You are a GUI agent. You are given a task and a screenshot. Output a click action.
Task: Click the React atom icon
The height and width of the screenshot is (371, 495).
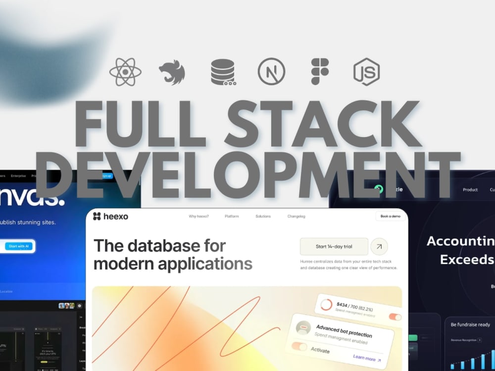point(125,72)
